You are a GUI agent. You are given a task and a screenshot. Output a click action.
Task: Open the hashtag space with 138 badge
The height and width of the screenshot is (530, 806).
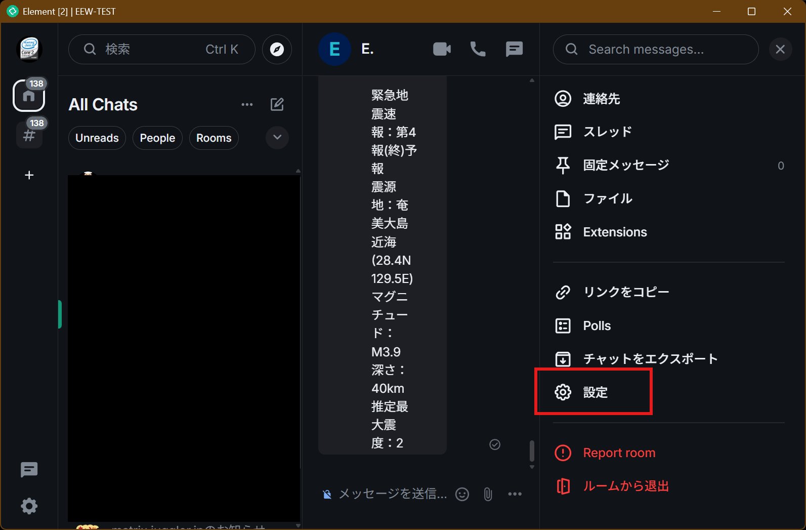(29, 135)
